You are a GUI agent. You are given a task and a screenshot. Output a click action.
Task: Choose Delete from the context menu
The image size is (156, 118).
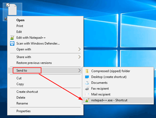coord(45,98)
